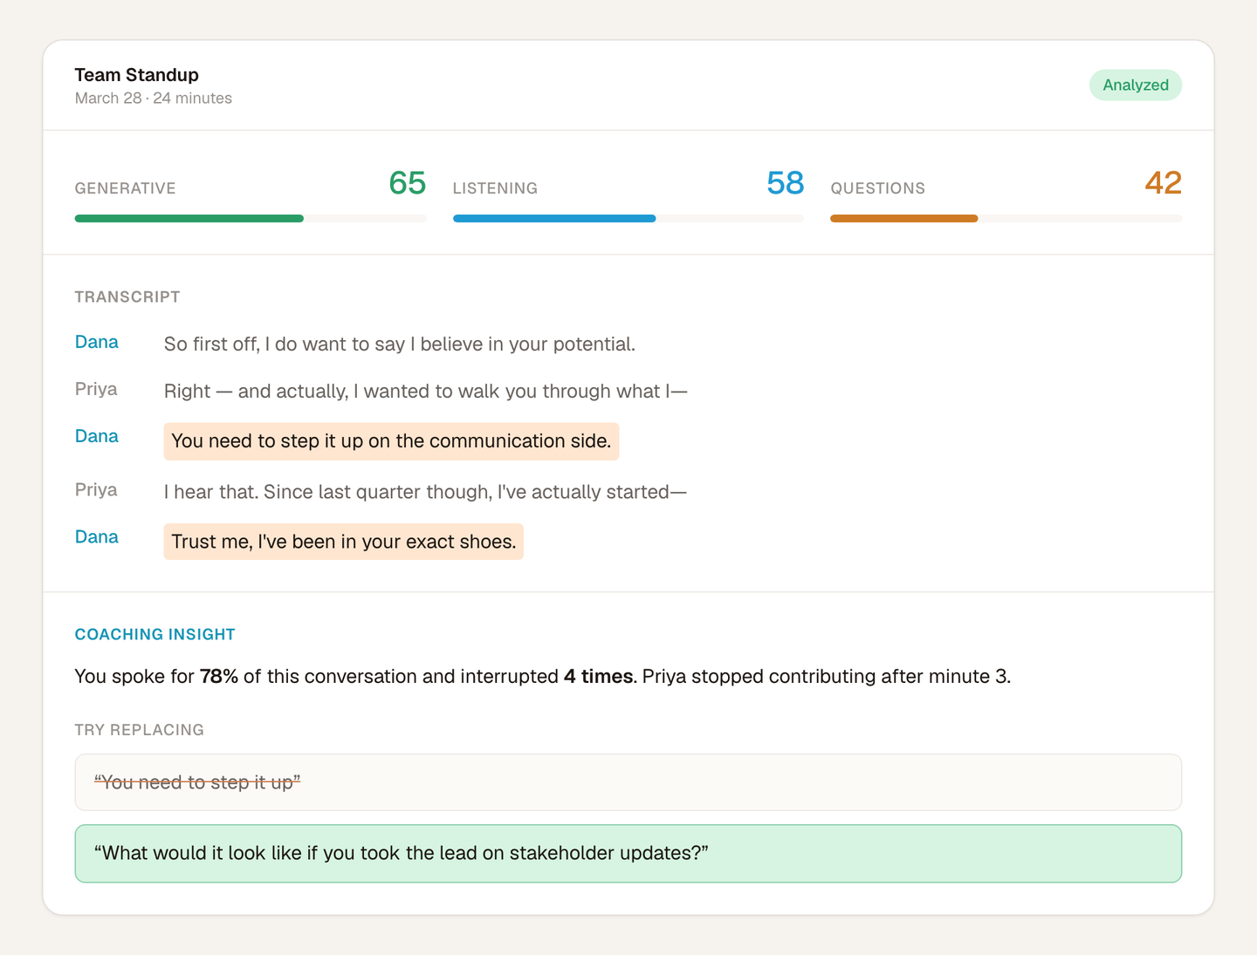Click the Listening score progress bar

pyautogui.click(x=628, y=218)
